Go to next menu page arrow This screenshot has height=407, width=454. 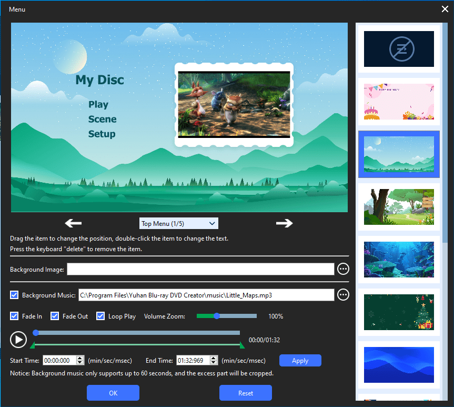click(284, 223)
